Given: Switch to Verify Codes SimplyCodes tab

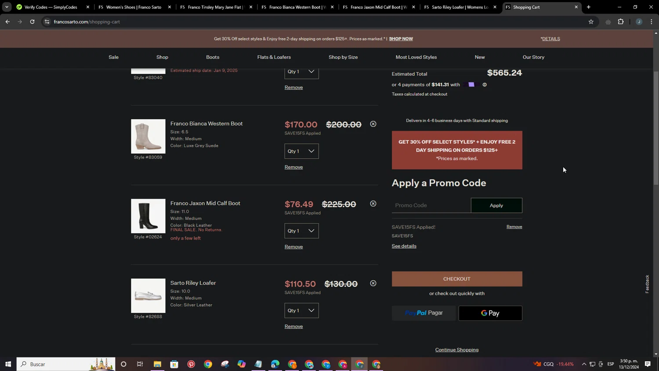Looking at the screenshot, I should [51, 7].
